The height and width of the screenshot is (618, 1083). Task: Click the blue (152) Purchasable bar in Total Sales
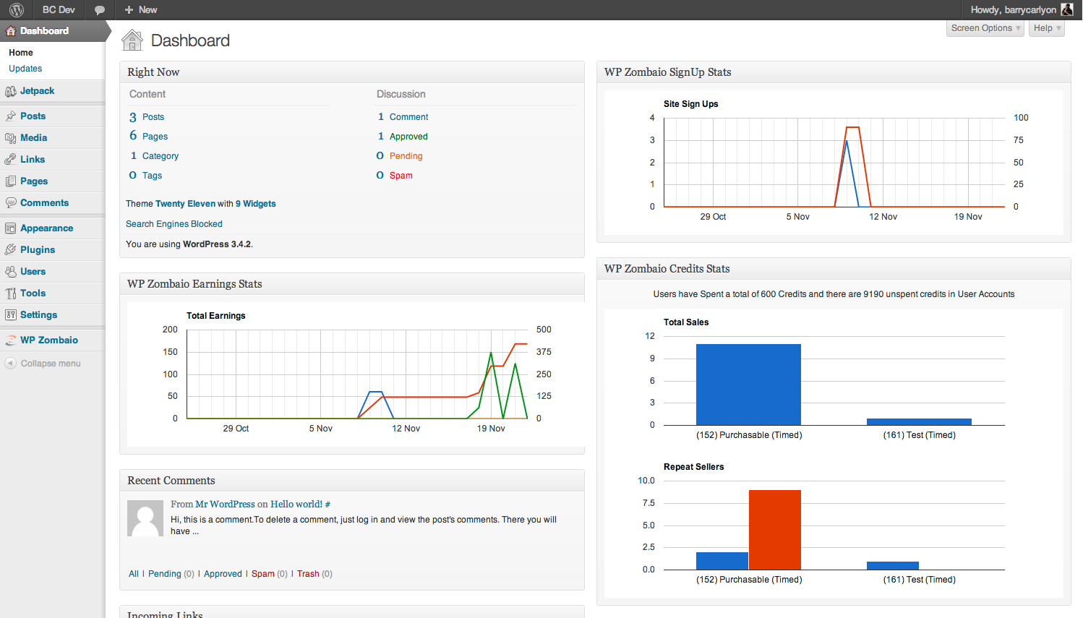pyautogui.click(x=748, y=385)
